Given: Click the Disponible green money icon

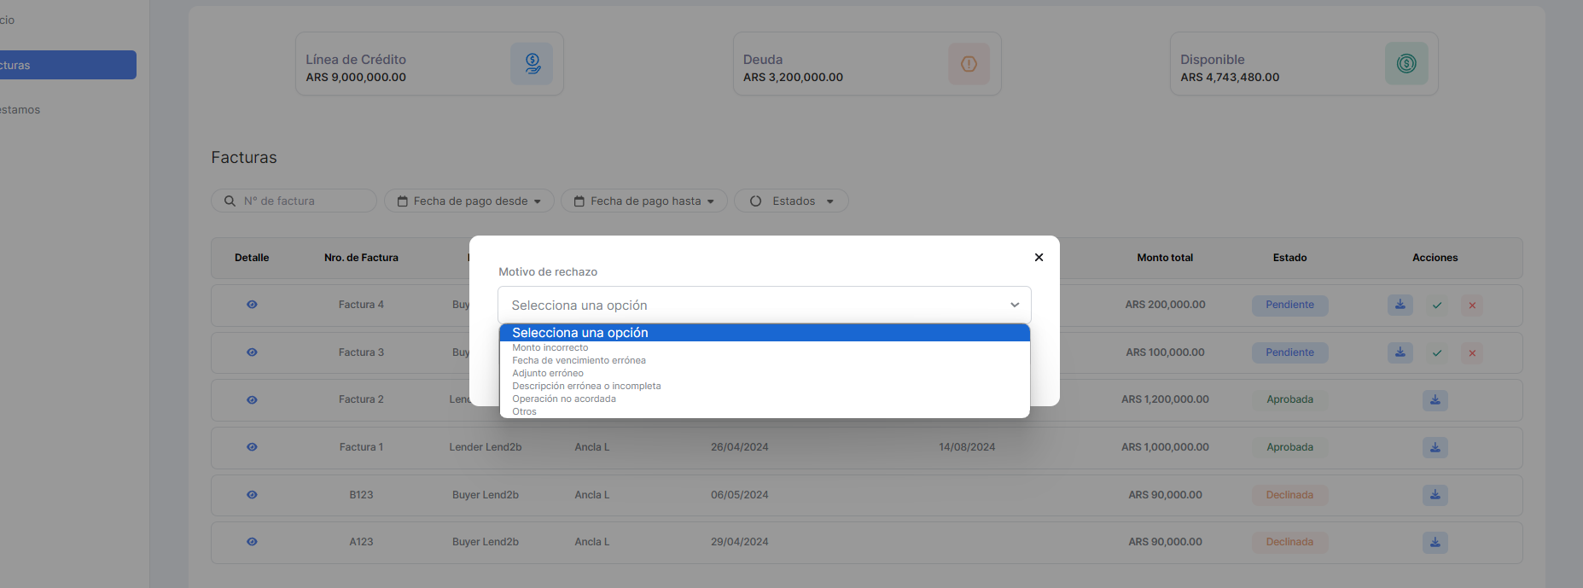Looking at the screenshot, I should [1405, 64].
